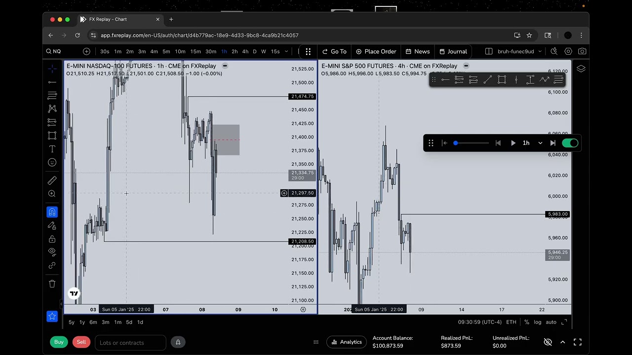
Task: Lock all drawing tools
Action: [52, 239]
